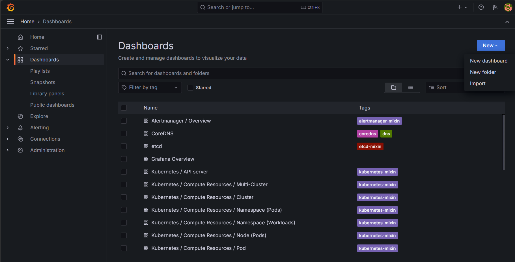This screenshot has width=515, height=262.
Task: Click the search magnifier icon in top bar
Action: tap(203, 7)
